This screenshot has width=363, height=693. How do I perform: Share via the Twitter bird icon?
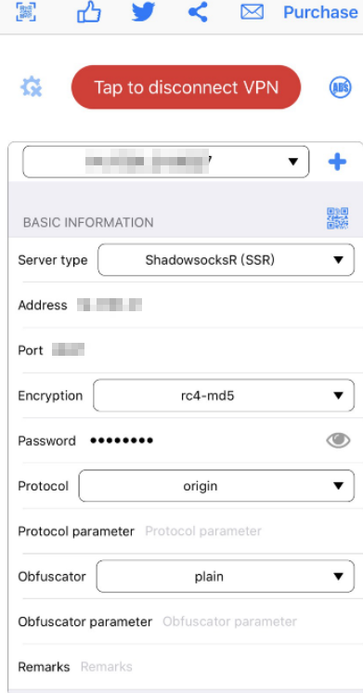pyautogui.click(x=143, y=12)
